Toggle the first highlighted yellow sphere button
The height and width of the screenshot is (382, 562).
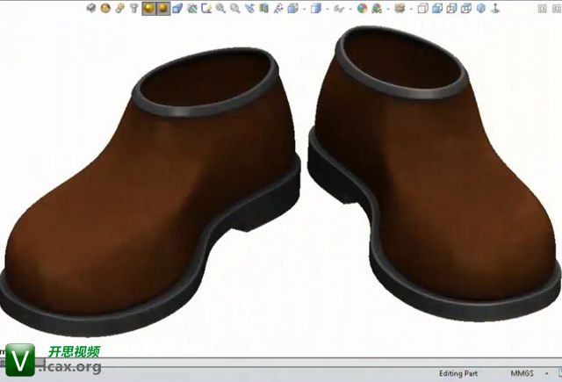pos(148,8)
